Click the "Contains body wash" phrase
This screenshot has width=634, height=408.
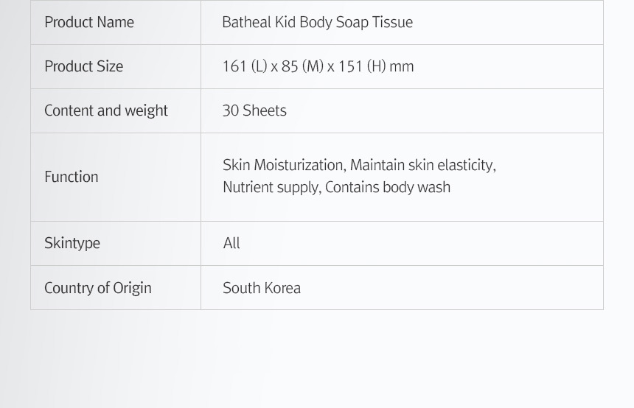click(388, 187)
